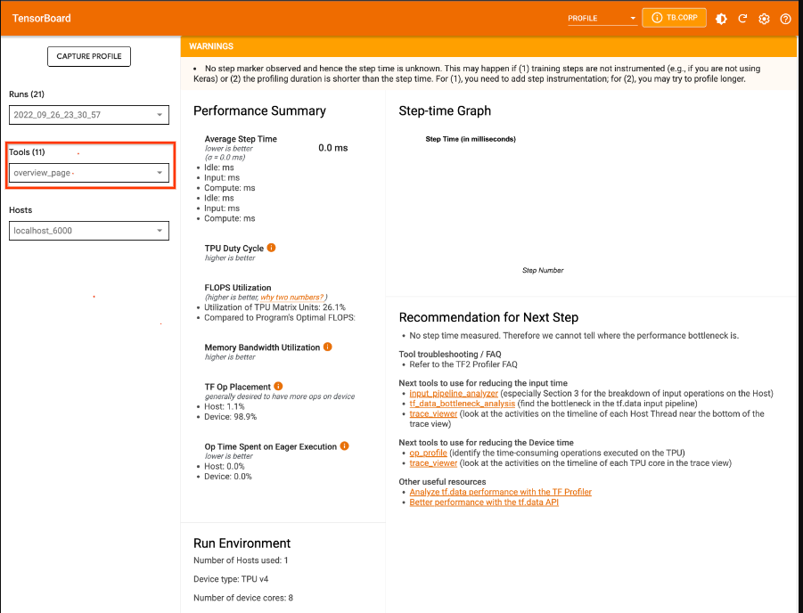Click the '0.0 ms' average step time value
This screenshot has width=803, height=613.
pyautogui.click(x=333, y=148)
